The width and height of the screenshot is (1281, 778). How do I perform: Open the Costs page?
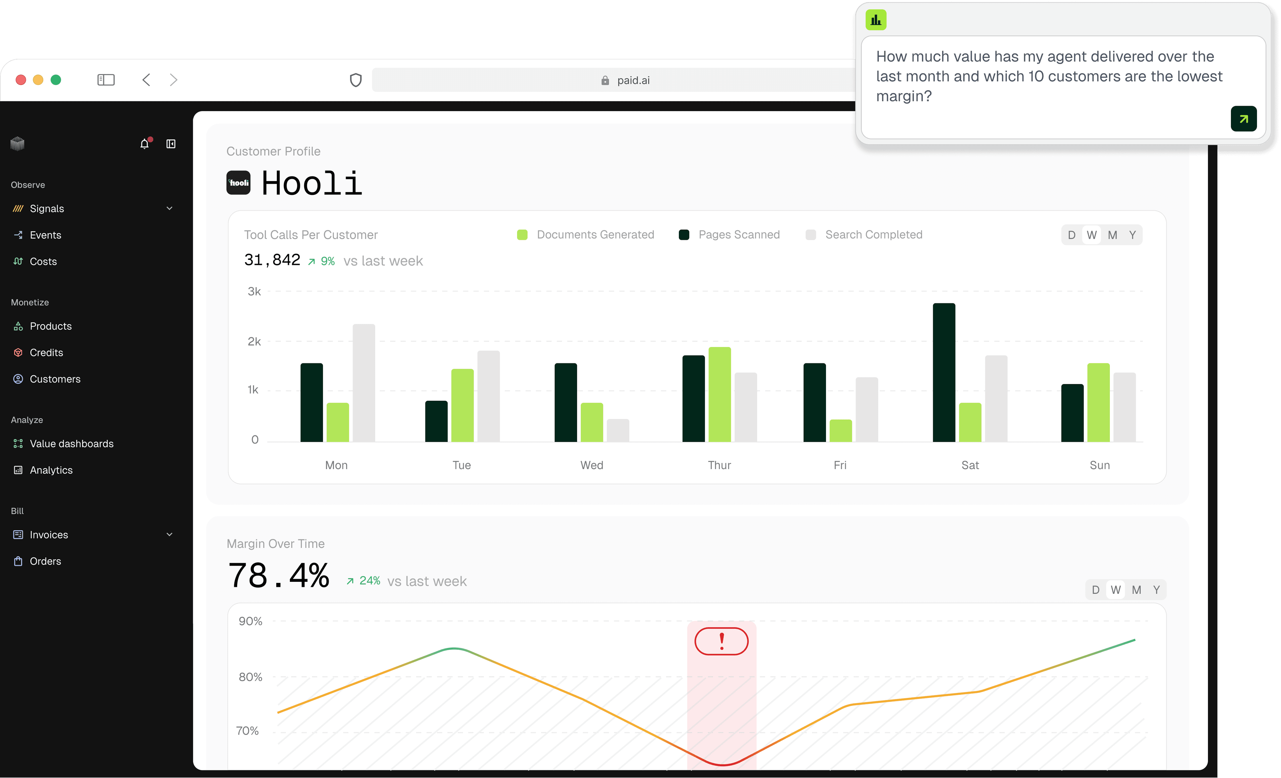tap(43, 262)
